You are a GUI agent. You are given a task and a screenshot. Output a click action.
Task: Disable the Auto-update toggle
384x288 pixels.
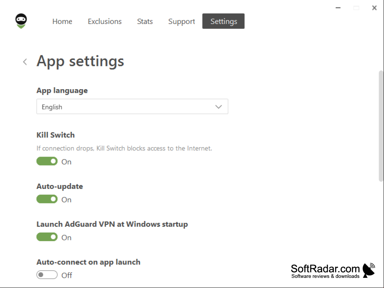[x=47, y=199]
